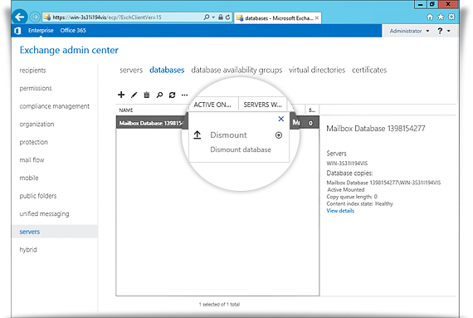Click the search magnifier in address bar
This screenshot has height=318, width=473.
207,17
